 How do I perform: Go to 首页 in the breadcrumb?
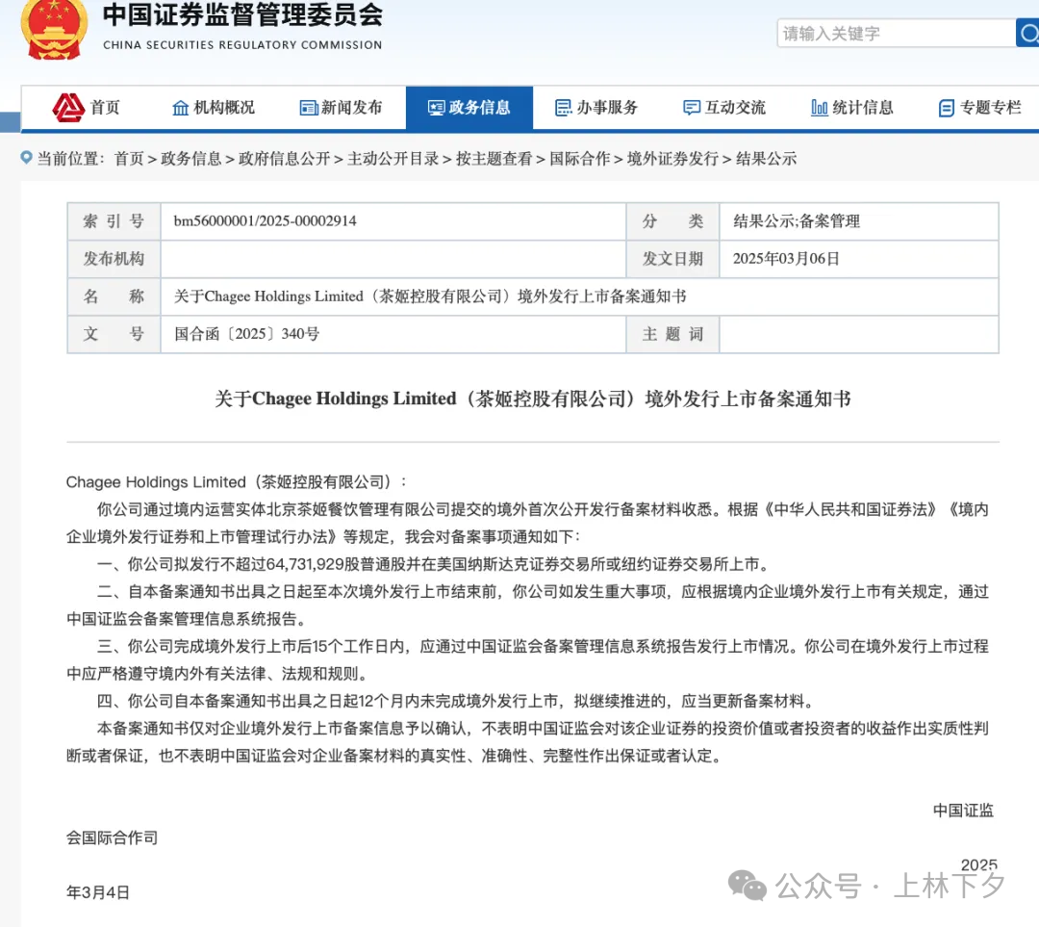click(x=129, y=159)
